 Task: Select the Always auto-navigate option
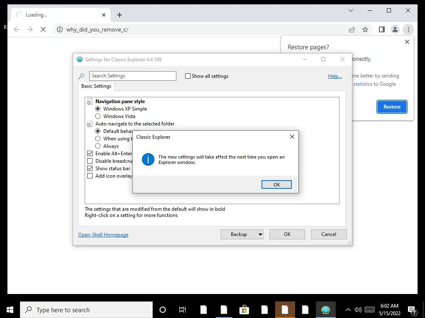98,146
